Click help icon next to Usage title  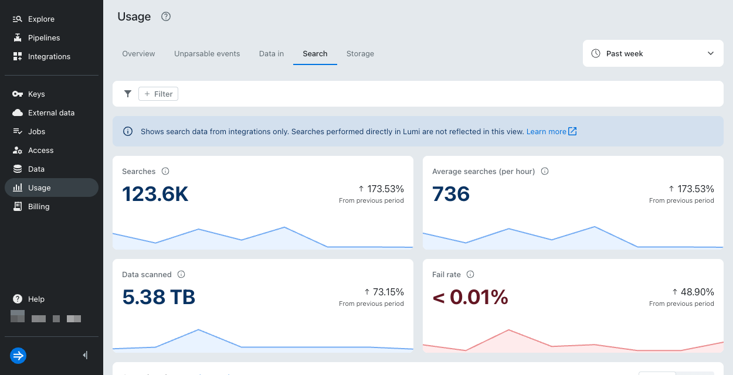[x=166, y=16]
